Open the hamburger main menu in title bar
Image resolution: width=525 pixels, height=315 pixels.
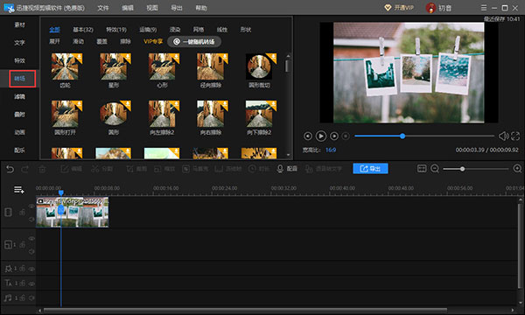tap(484, 8)
